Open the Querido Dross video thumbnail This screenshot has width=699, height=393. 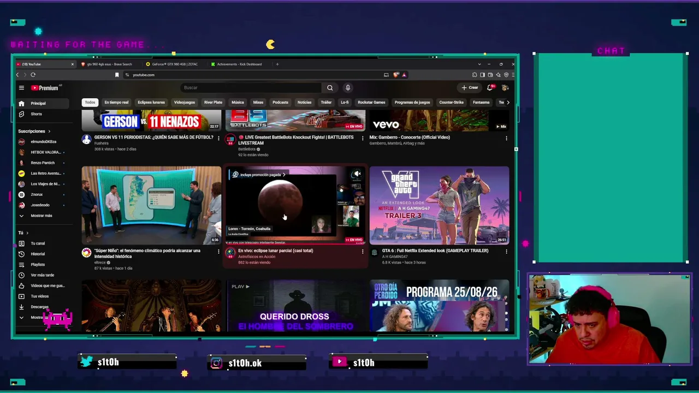pyautogui.click(x=295, y=306)
